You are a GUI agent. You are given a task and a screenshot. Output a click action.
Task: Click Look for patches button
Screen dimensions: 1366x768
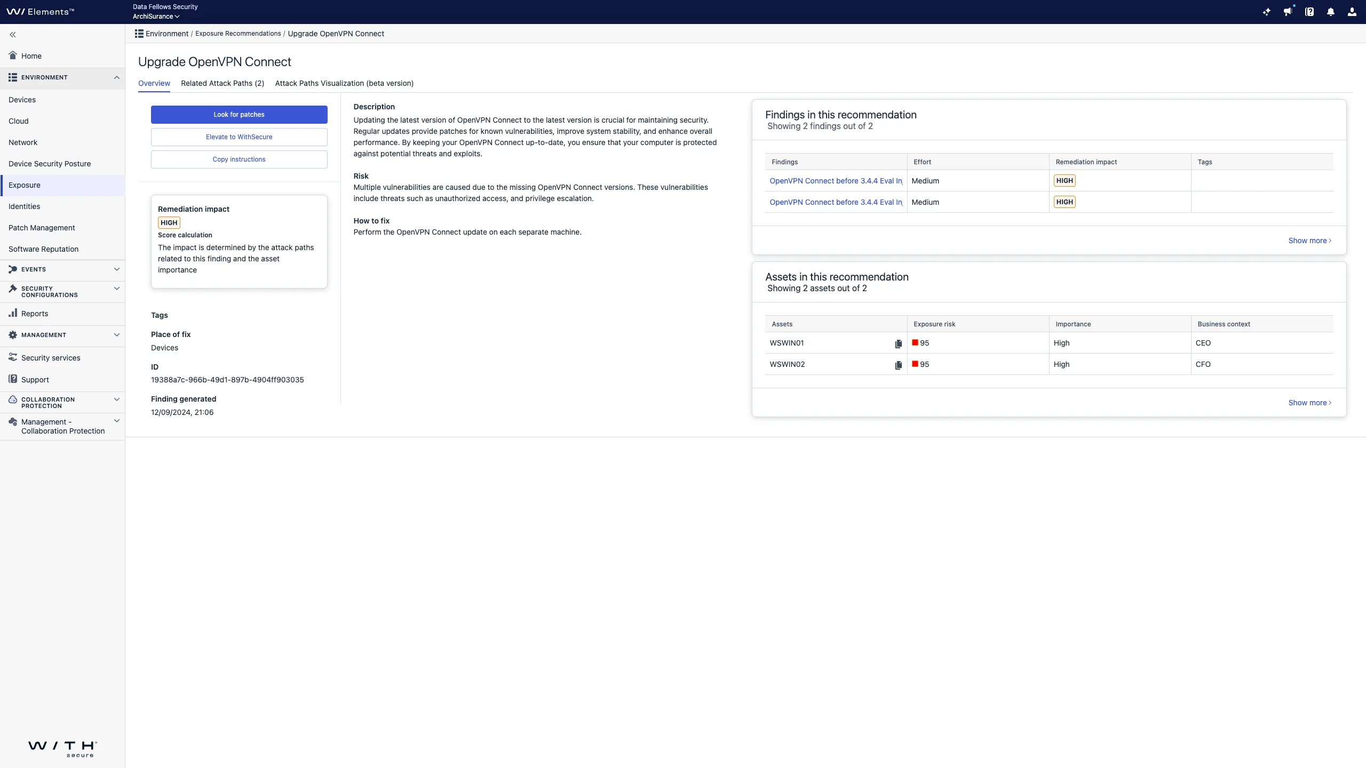[239, 115]
